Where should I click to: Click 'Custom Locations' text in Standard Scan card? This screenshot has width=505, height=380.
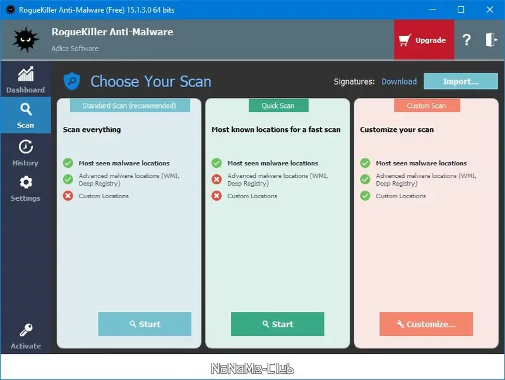click(x=104, y=196)
